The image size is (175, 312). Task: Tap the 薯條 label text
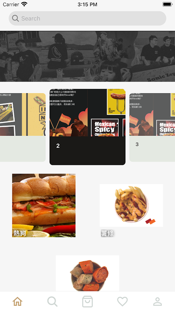click(107, 233)
